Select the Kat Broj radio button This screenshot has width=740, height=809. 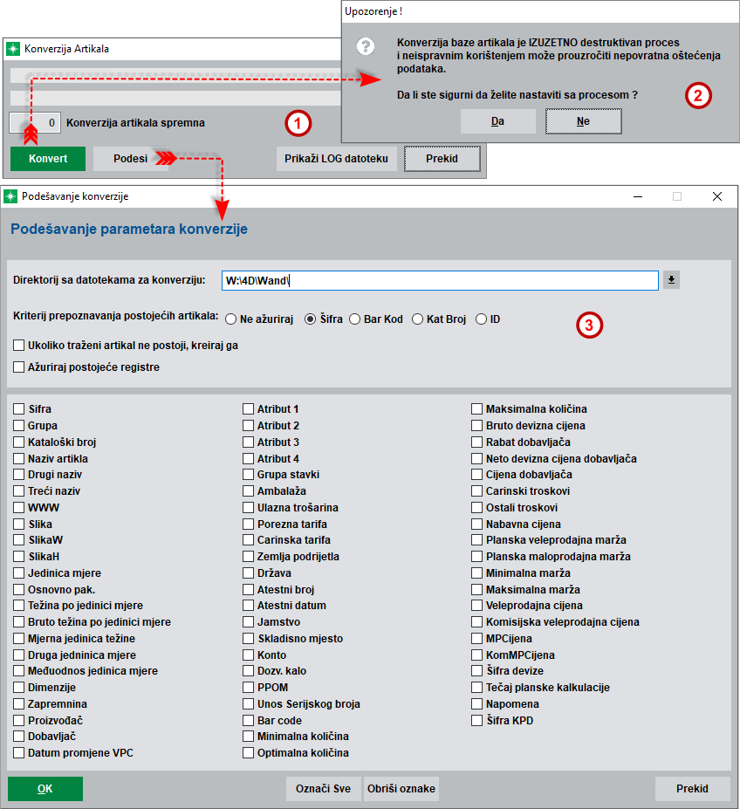(x=418, y=319)
